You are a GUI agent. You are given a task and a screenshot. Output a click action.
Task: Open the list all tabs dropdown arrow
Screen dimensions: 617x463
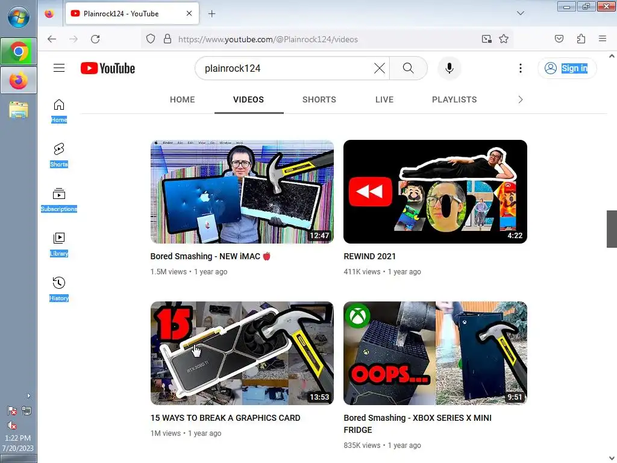pos(520,13)
